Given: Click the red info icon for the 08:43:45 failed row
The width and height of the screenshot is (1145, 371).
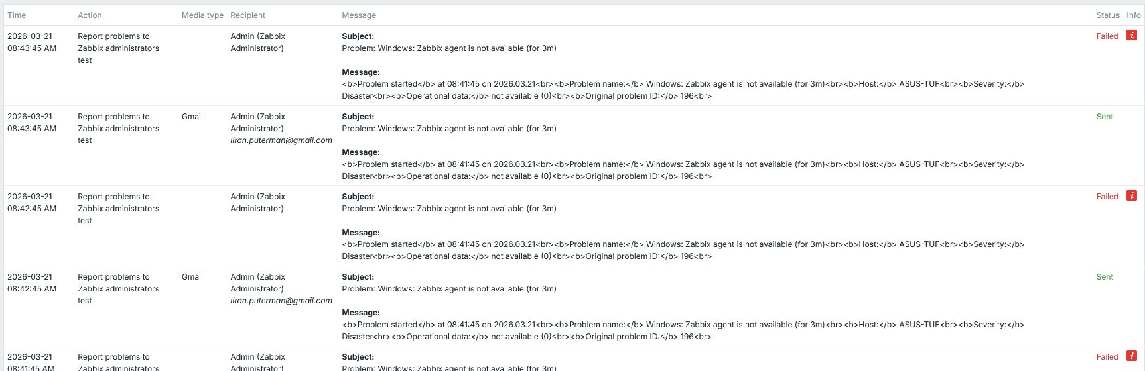Looking at the screenshot, I should click(1132, 36).
